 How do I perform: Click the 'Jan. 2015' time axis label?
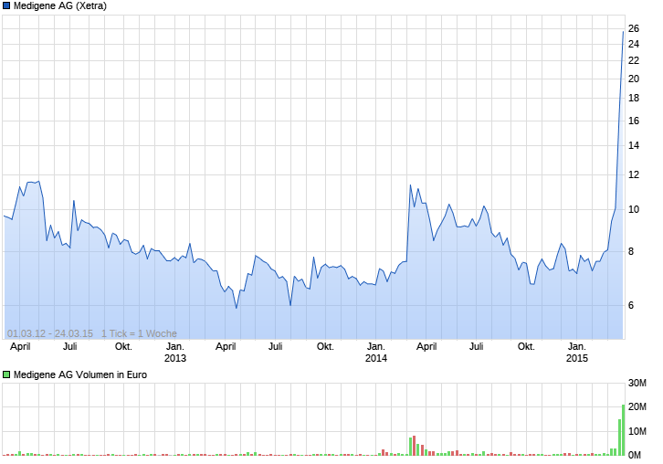(577, 353)
